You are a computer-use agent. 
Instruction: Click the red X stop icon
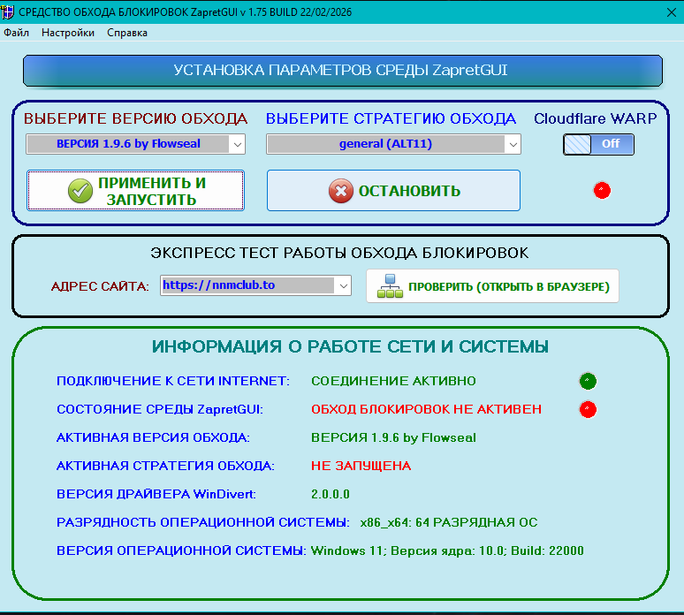click(340, 191)
